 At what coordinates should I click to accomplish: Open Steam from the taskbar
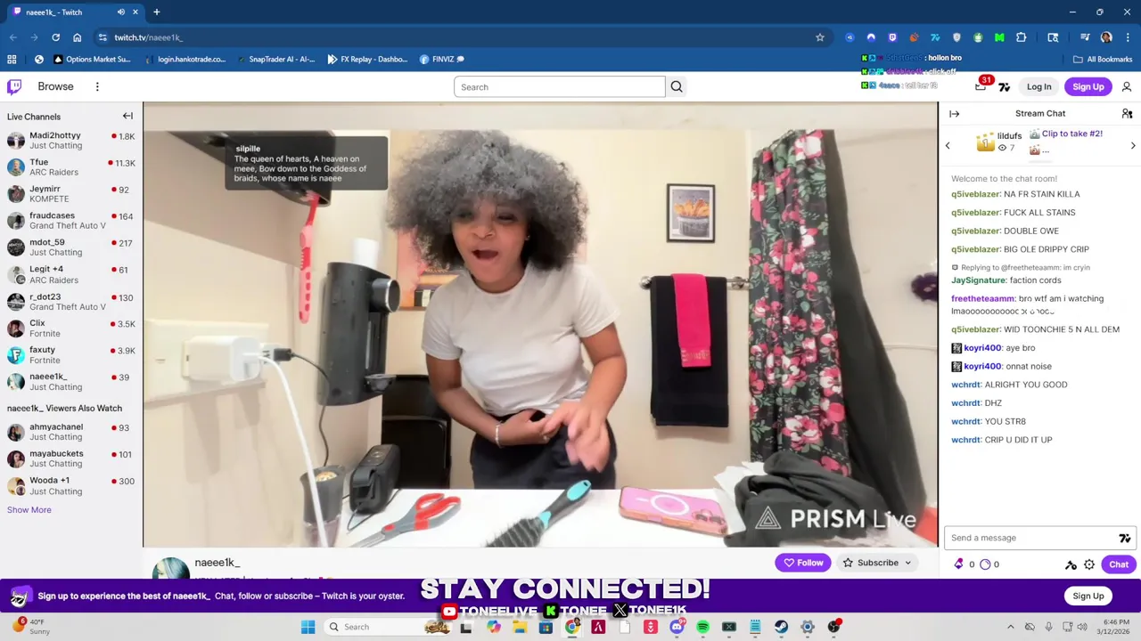click(x=781, y=627)
